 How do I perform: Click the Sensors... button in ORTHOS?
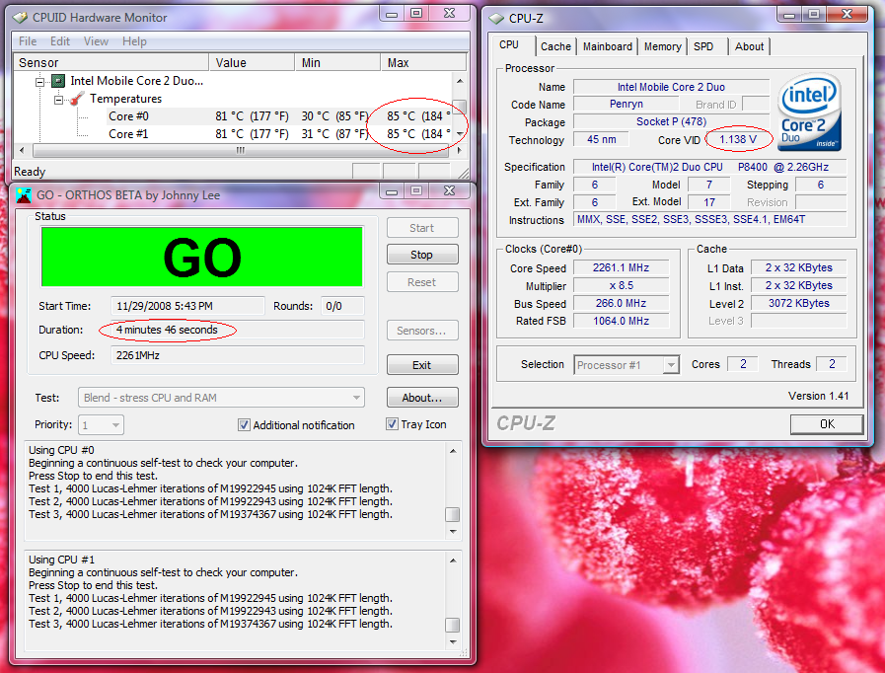pos(422,331)
